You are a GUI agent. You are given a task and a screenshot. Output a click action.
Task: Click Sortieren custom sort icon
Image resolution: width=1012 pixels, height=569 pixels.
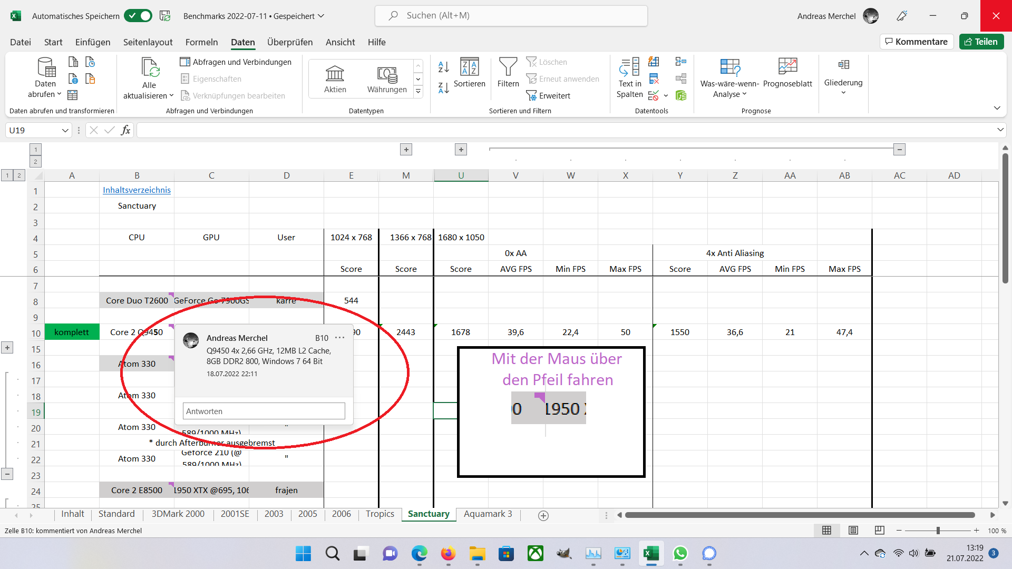point(469,67)
